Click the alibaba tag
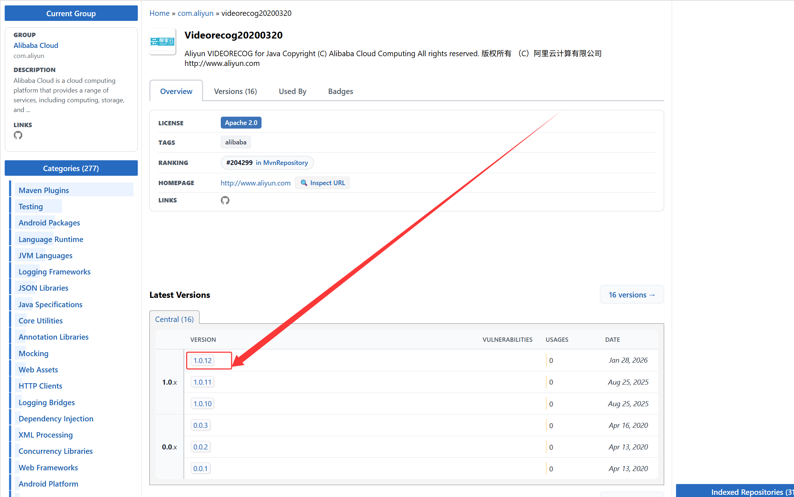The image size is (794, 497). (236, 142)
